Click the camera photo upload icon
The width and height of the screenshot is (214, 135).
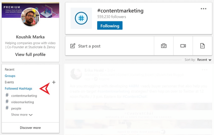[164, 46]
